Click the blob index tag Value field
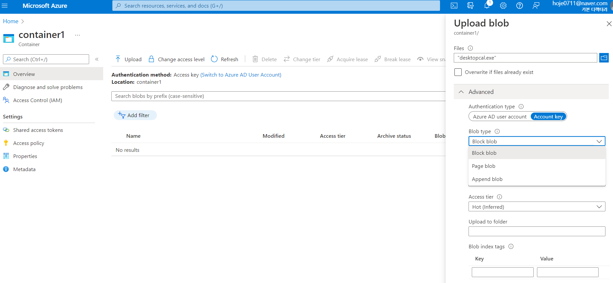Image resolution: width=613 pixels, height=283 pixels. tap(568, 272)
